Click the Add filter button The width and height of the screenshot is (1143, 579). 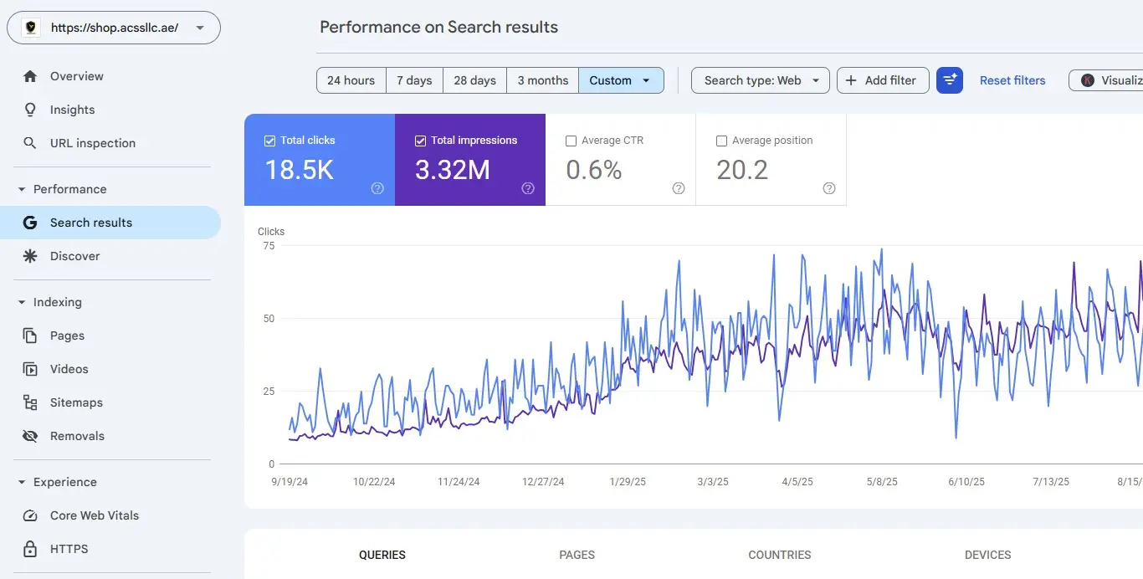(882, 79)
